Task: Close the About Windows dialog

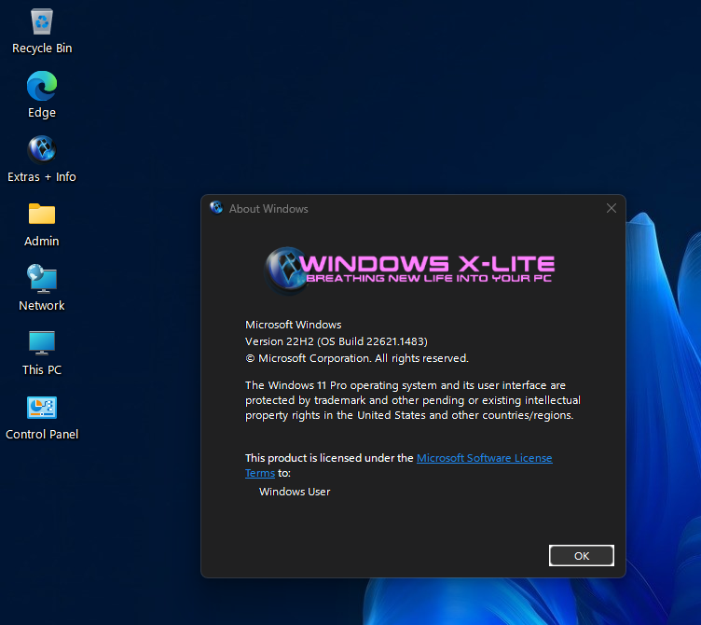Action: [x=612, y=208]
